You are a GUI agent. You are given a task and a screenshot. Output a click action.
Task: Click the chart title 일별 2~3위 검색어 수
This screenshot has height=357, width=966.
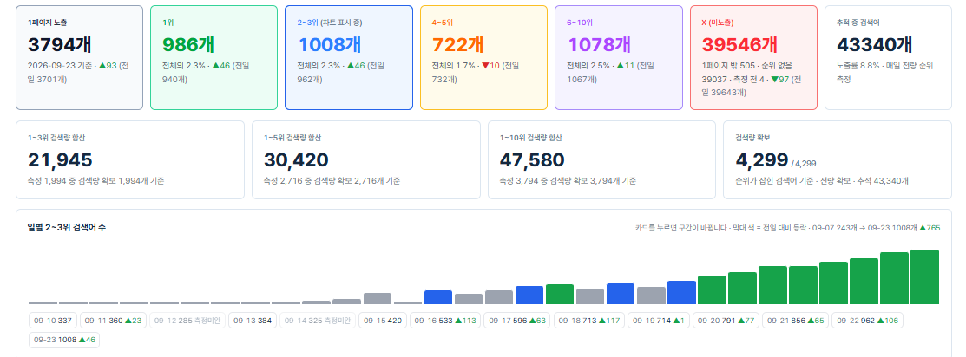pos(67,228)
